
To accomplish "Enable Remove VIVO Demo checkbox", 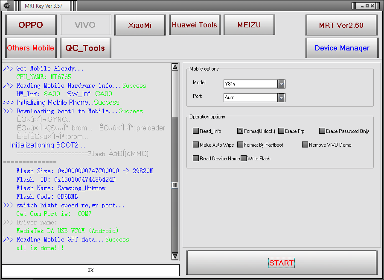I will coord(305,145).
